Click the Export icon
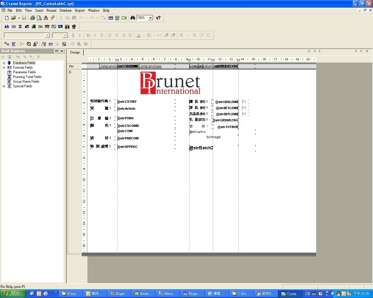 [x=46, y=18]
